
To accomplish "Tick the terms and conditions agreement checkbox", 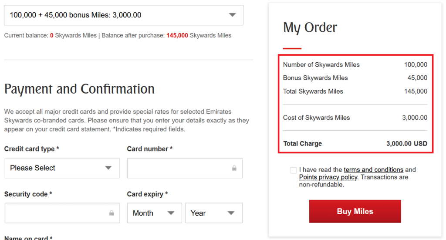I will (x=293, y=170).
